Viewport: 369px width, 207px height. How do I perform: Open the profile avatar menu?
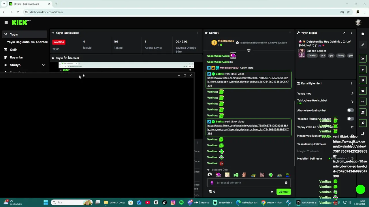tap(358, 22)
